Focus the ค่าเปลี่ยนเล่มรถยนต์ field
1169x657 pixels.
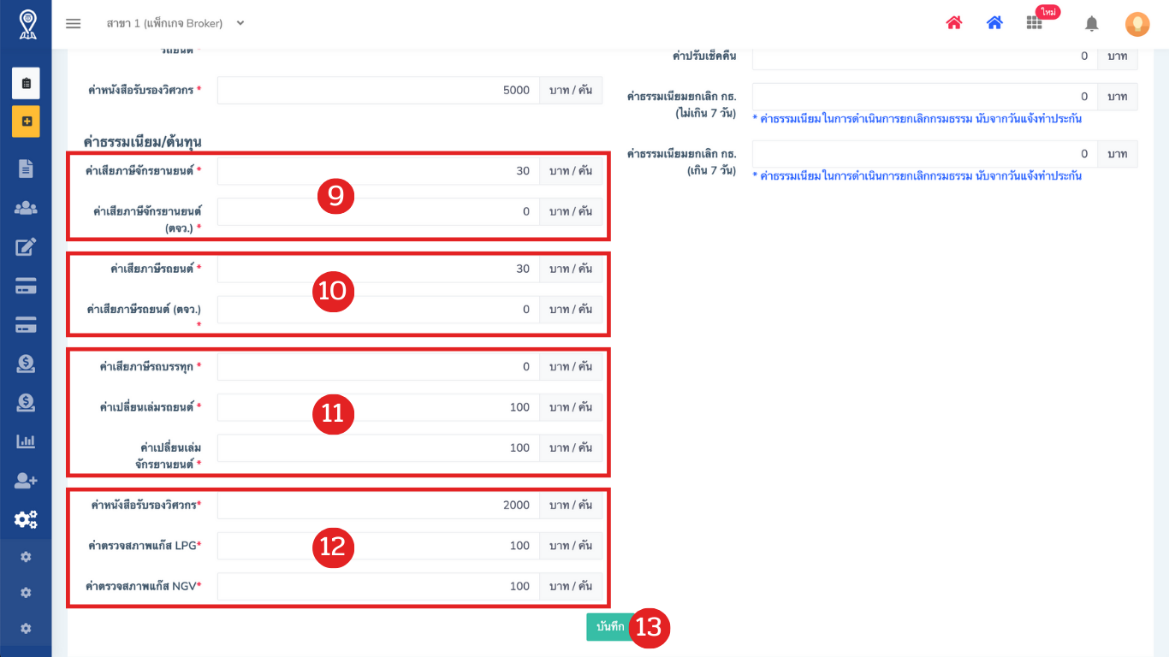378,407
